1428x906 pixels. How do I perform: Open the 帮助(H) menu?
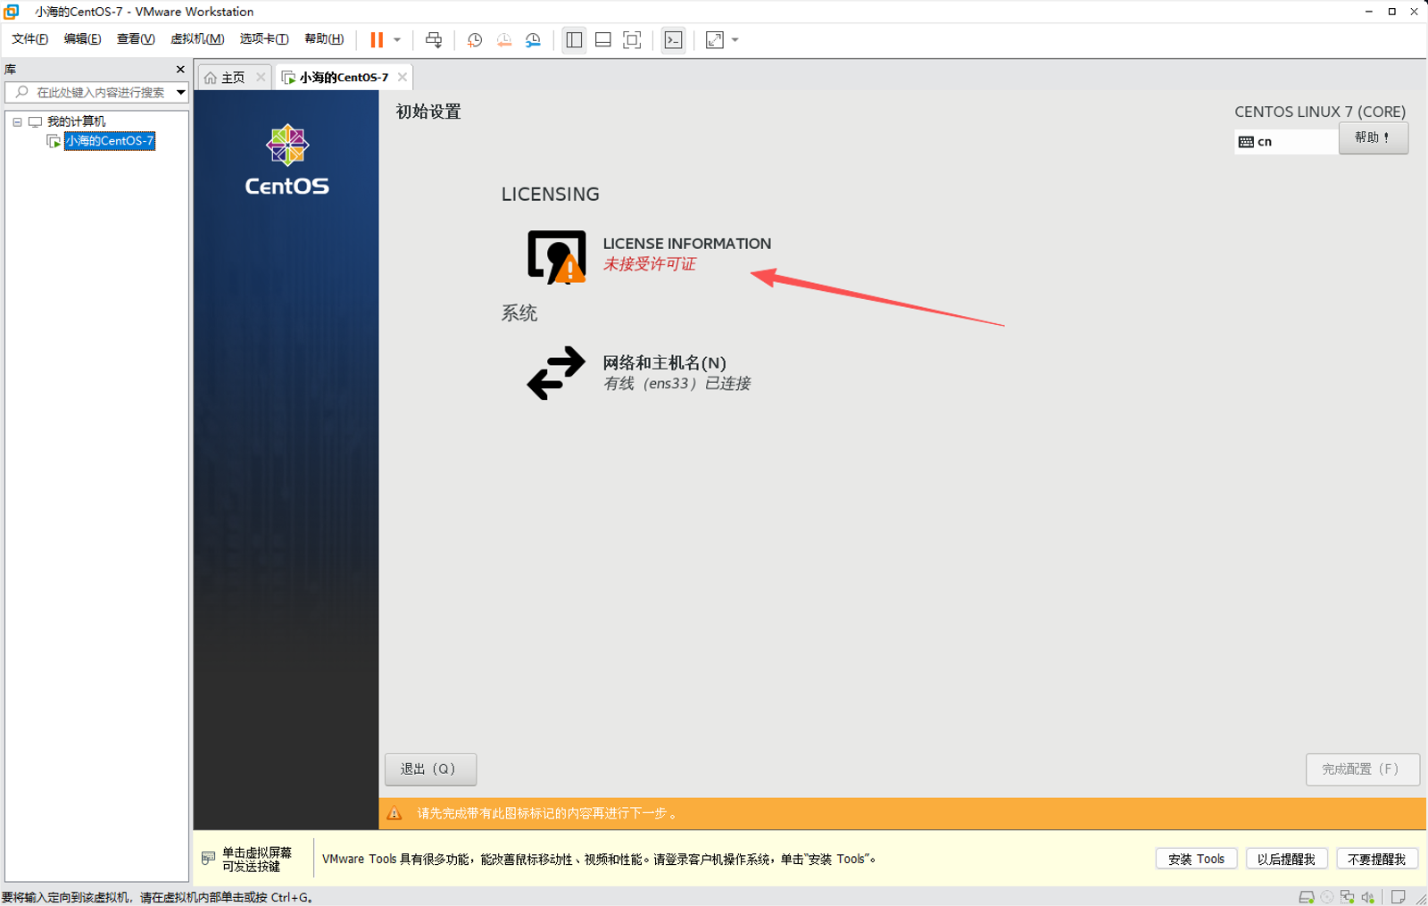pyautogui.click(x=324, y=38)
